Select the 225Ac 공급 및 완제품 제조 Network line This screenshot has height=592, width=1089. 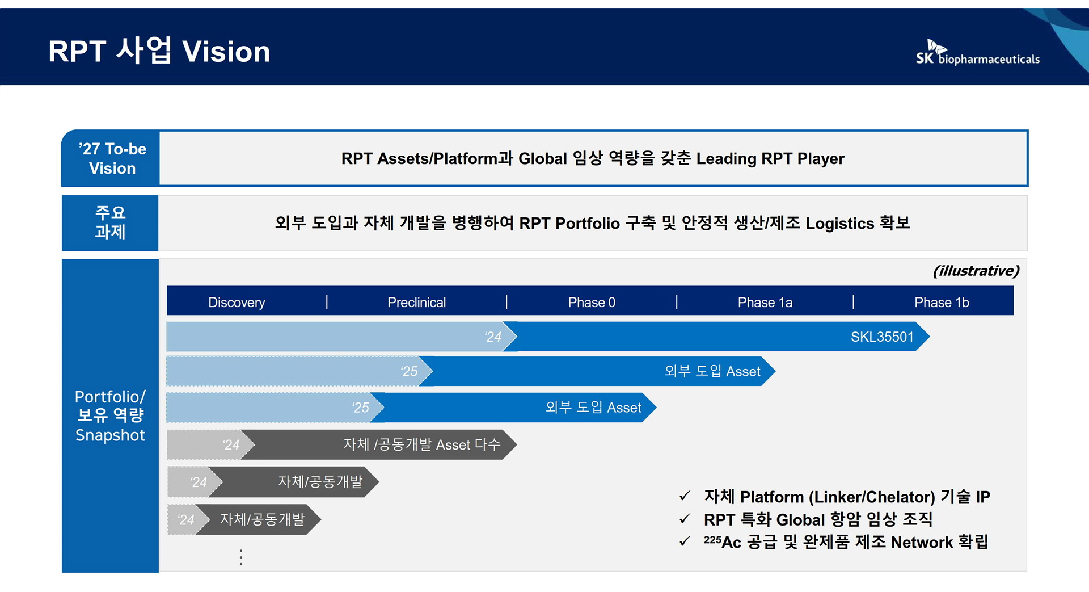coord(846,542)
